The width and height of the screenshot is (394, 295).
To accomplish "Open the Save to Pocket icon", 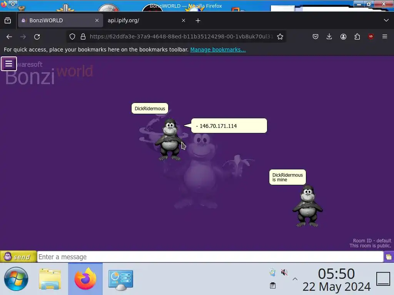I will click(316, 36).
